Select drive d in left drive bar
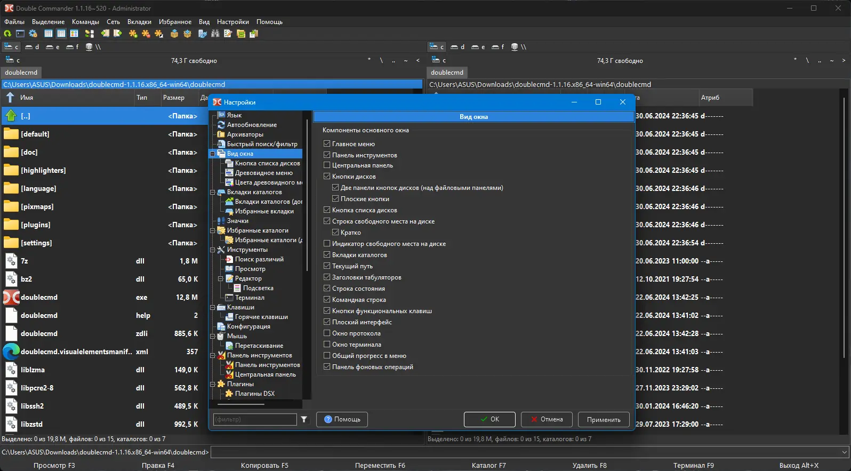851x471 pixels. coord(32,47)
